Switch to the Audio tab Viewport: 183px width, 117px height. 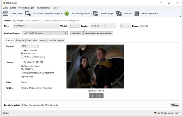point(43,40)
